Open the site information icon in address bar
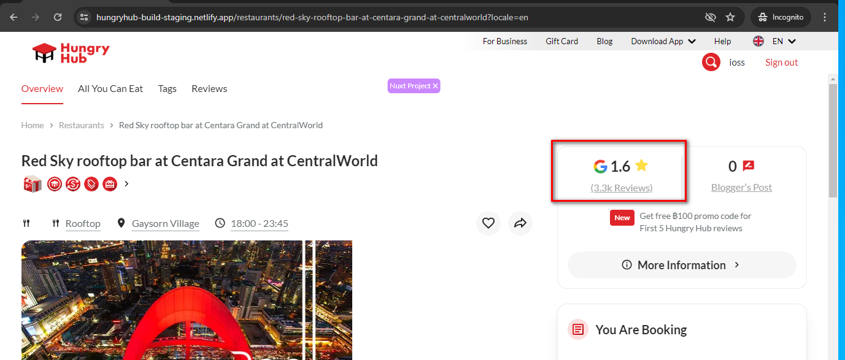 [85, 17]
